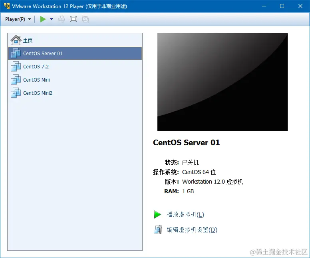The height and width of the screenshot is (258, 310).
Task: Click the VM icon beside CentOS Server 01
Action: [16, 53]
